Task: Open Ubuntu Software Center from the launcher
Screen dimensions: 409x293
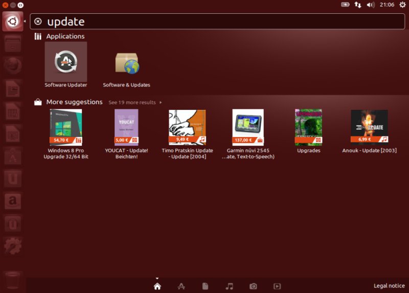Action: 12,156
